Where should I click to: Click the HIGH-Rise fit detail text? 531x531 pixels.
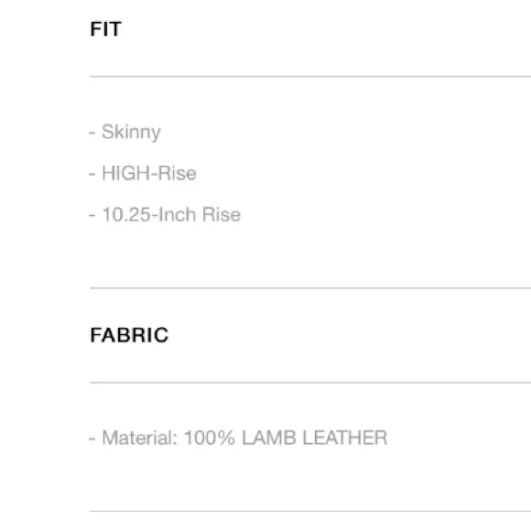pos(149,173)
